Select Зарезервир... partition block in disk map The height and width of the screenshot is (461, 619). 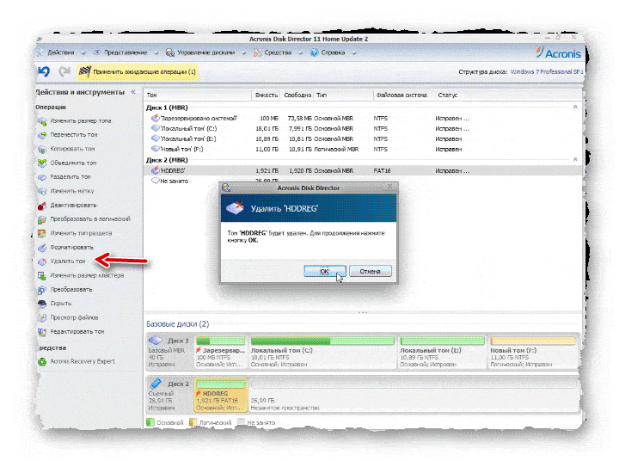point(221,352)
